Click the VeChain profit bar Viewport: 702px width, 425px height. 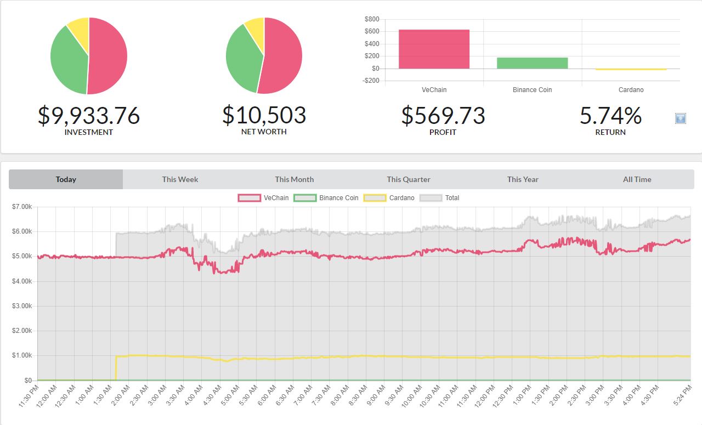tap(434, 49)
